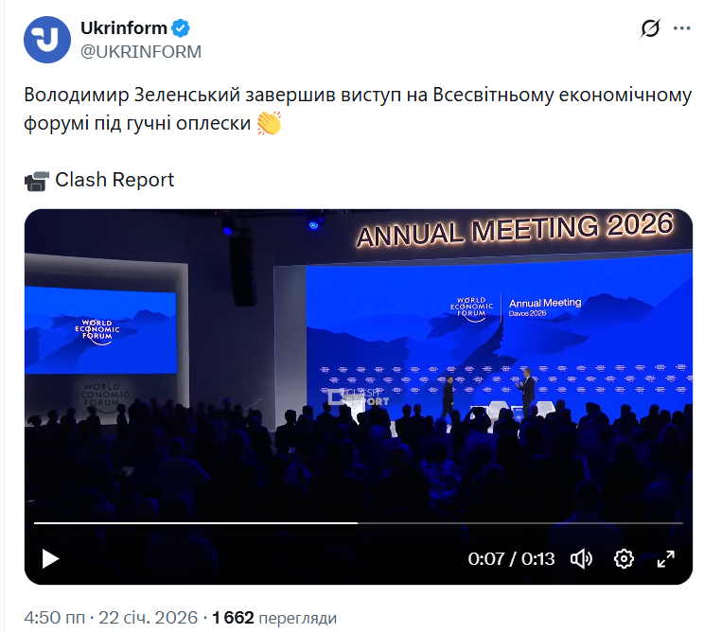Expand the video to fullscreen
Viewport: 704px width, 633px height.
click(x=666, y=558)
